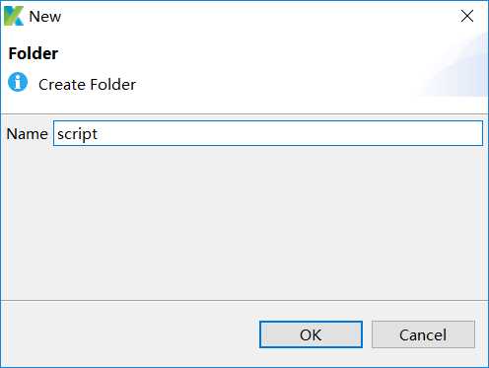Click the New window title text
Screen dimensions: 489x368
tap(45, 17)
